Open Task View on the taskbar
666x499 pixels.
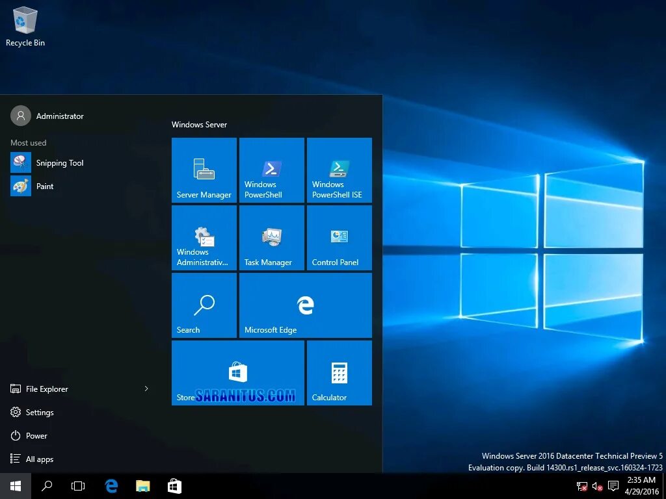(x=78, y=486)
